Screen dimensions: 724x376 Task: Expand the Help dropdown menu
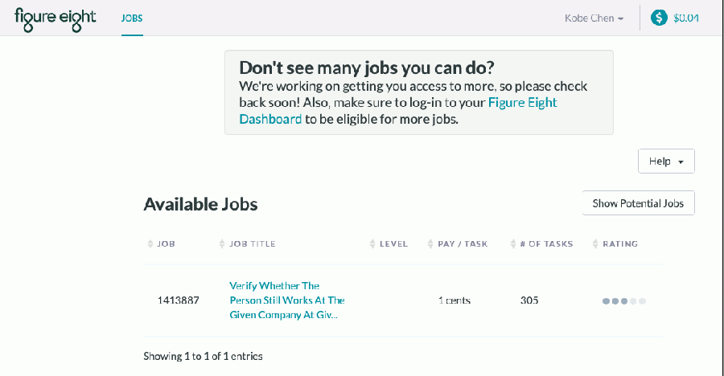point(666,161)
